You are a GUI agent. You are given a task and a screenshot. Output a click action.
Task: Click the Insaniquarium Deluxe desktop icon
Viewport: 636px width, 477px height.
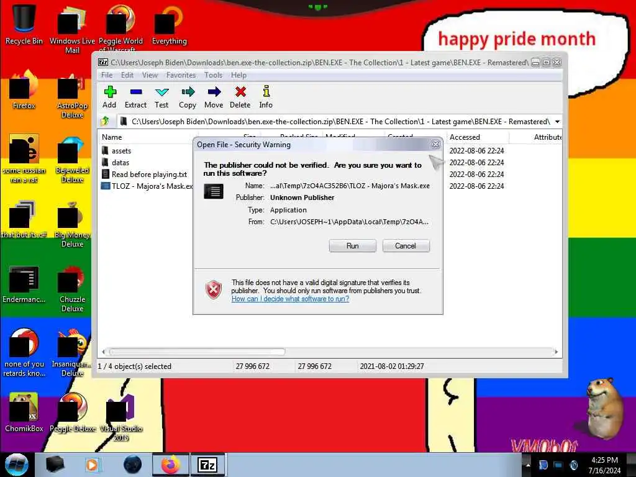tap(72, 353)
